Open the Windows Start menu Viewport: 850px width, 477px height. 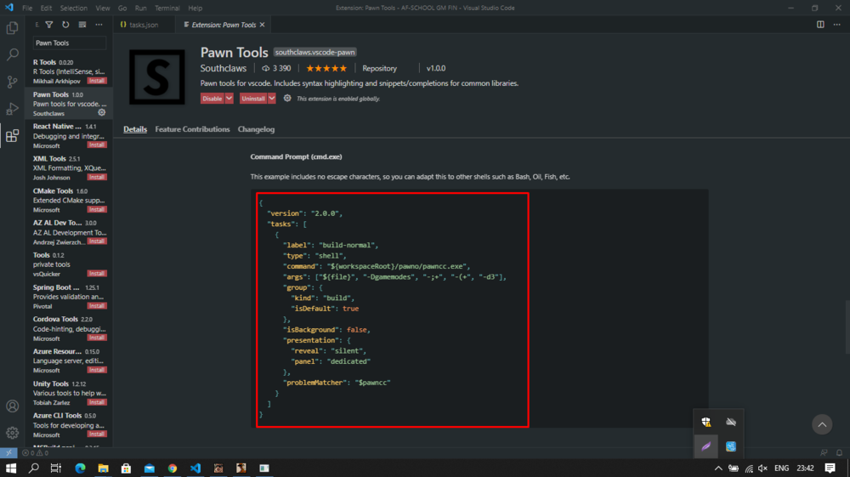click(x=11, y=468)
